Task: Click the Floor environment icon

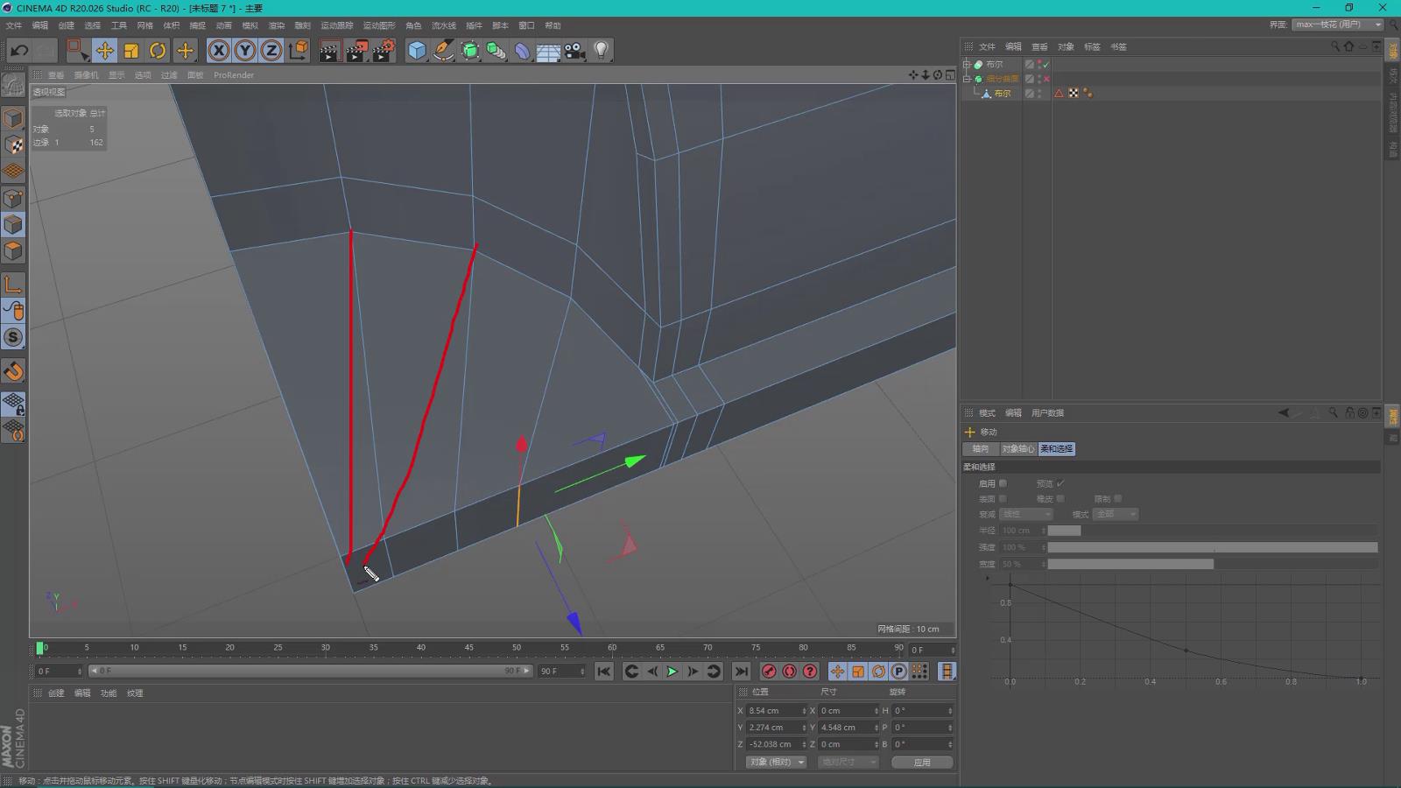Action: tap(548, 51)
